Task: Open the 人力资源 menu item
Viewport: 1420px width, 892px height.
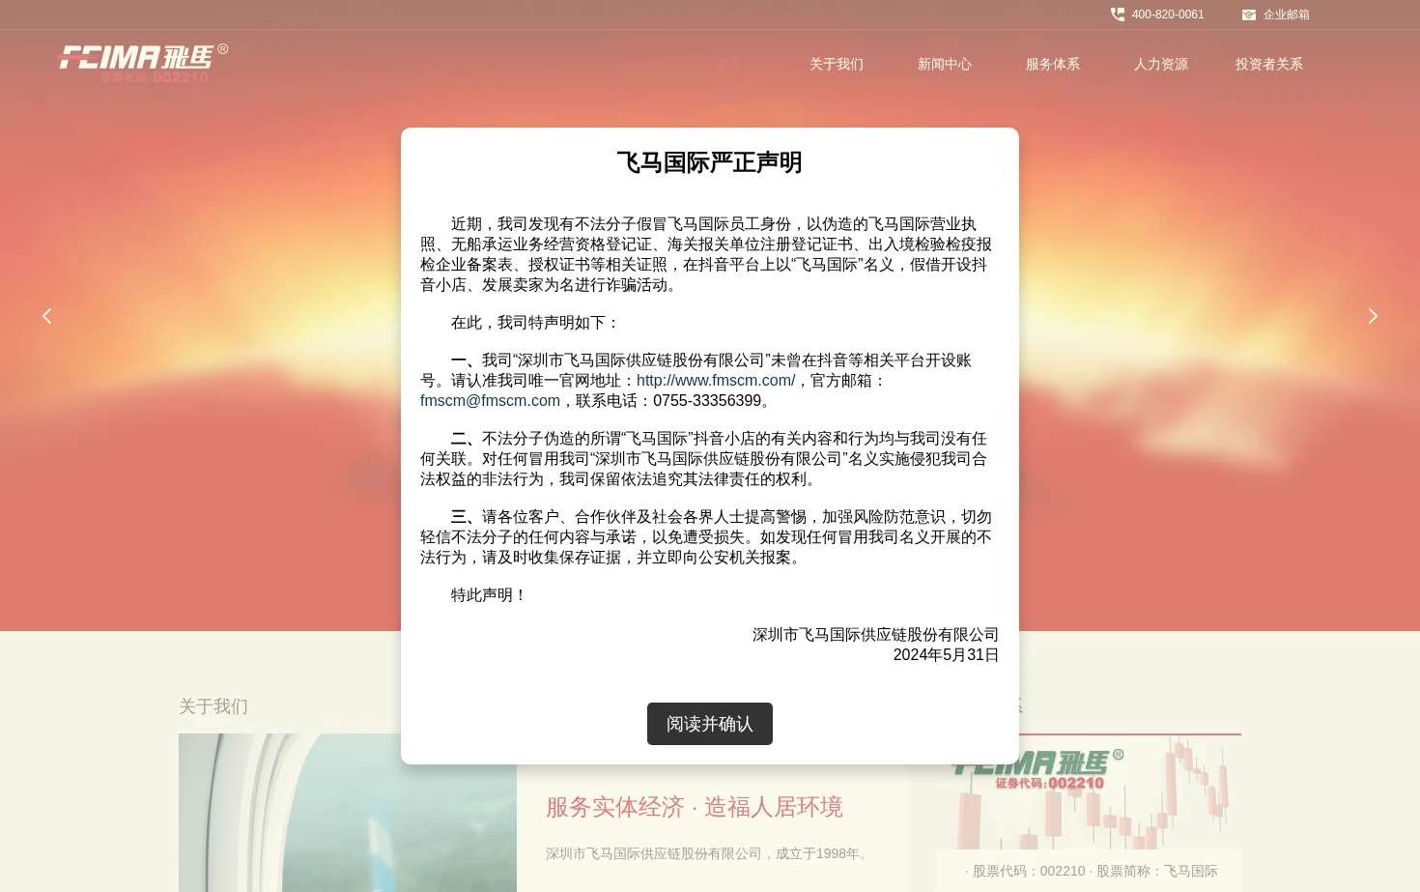Action: (1161, 65)
